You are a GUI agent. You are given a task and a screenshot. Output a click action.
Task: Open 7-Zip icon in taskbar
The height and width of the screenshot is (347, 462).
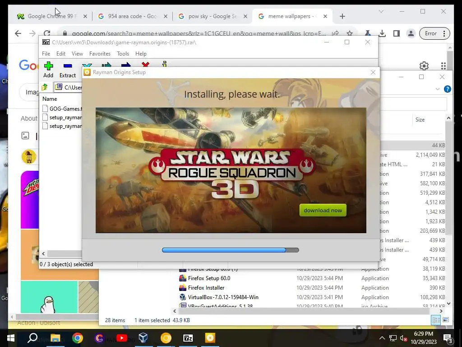click(x=188, y=338)
